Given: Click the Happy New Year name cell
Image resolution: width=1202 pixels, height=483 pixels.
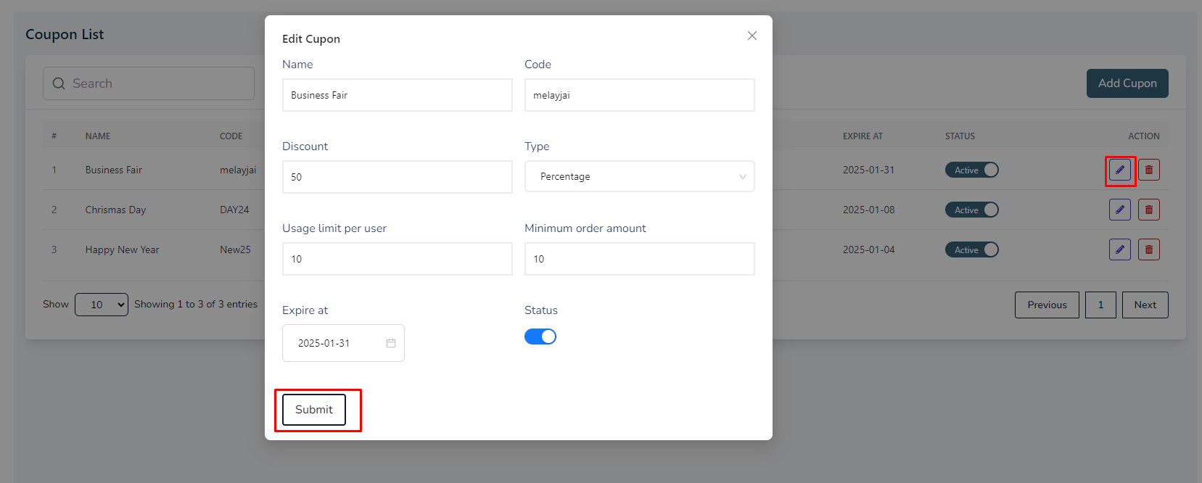Looking at the screenshot, I should (x=122, y=249).
